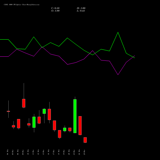Select the 09 Mar date axis label
The width and height of the screenshot is (160, 160).
[23, 152]
